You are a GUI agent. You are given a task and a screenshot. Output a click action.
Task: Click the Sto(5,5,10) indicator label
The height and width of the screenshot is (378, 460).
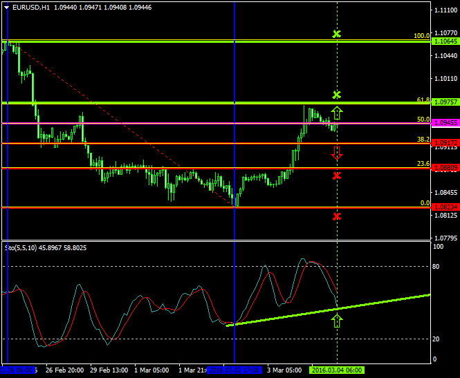click(24, 247)
